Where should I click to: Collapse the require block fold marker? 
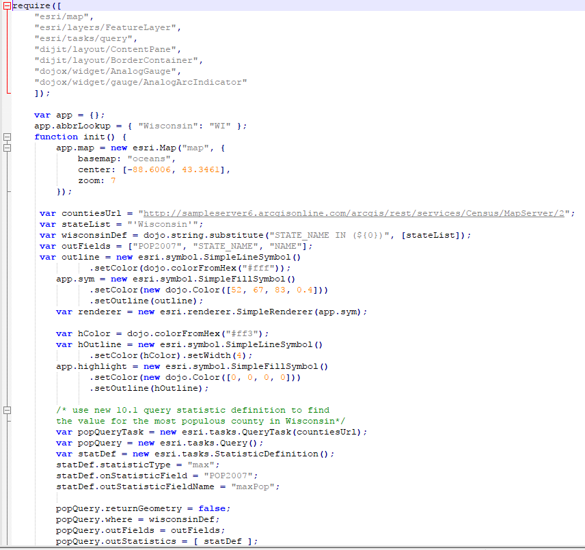(7, 5)
